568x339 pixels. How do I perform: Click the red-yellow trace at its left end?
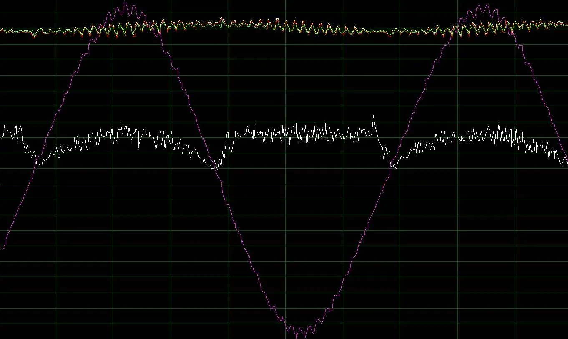click(x=2, y=30)
